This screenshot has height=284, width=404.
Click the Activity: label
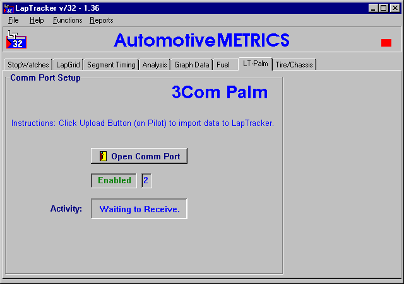[66, 208]
